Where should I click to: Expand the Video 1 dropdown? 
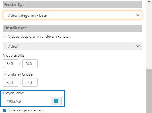pos(72,46)
